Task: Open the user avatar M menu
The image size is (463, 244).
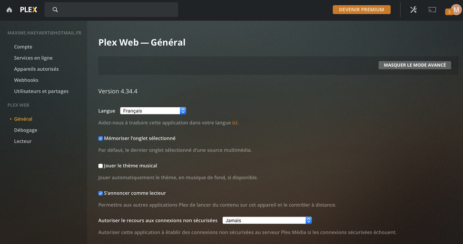Action: click(x=456, y=9)
